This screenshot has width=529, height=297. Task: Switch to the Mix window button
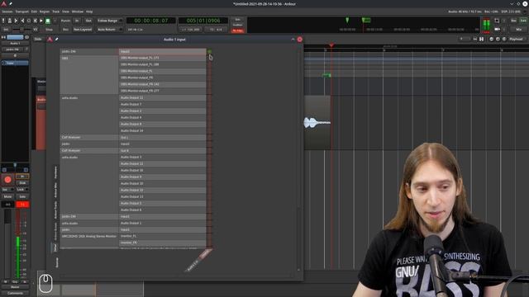[x=518, y=30]
